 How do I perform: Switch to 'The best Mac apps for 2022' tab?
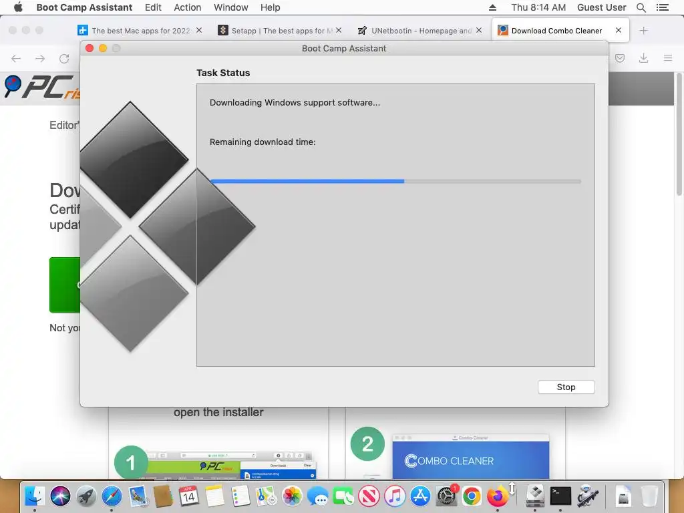[x=140, y=31]
